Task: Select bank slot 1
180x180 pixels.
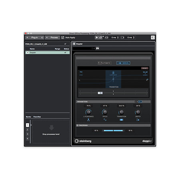Action: [x=27, y=125]
